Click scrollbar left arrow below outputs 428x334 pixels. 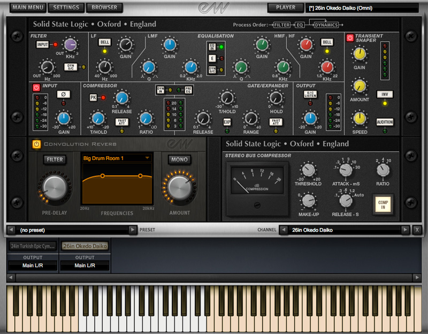pyautogui.click(x=11, y=278)
